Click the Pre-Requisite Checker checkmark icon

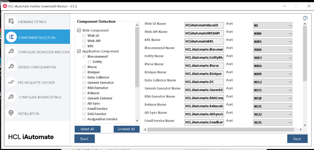click(x=11, y=82)
